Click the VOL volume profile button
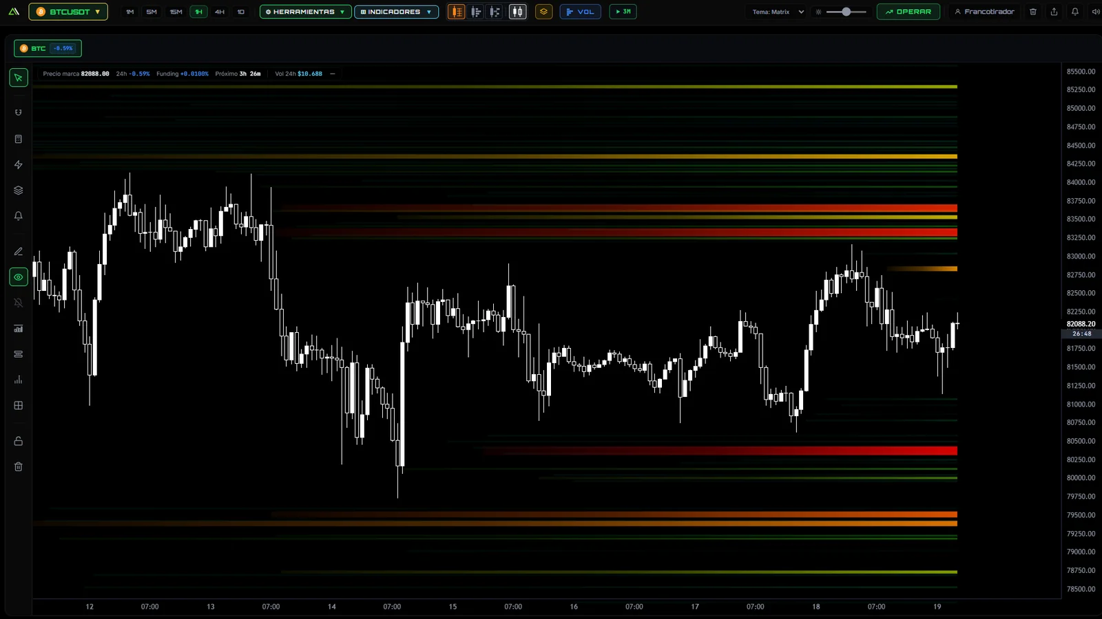Image resolution: width=1102 pixels, height=619 pixels. pos(580,12)
